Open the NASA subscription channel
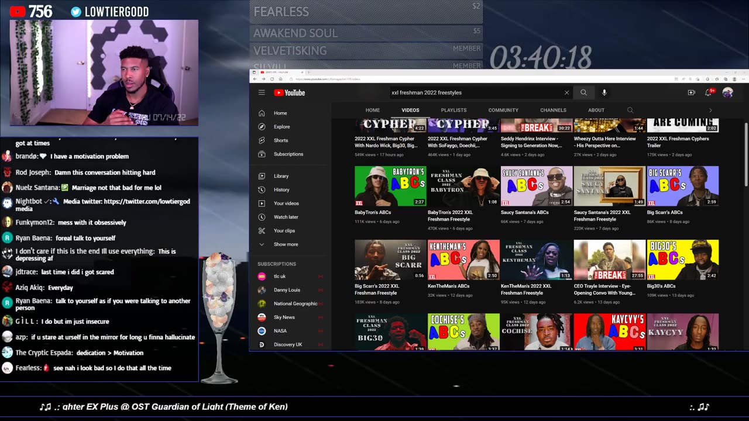The height and width of the screenshot is (421, 749). click(290, 331)
